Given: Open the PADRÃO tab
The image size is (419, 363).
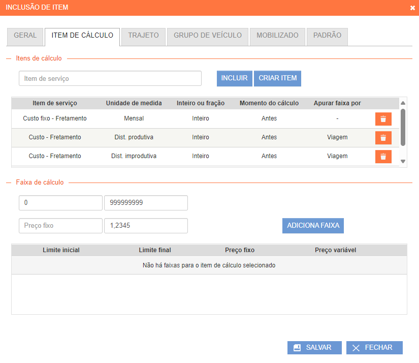Looking at the screenshot, I should pos(327,36).
